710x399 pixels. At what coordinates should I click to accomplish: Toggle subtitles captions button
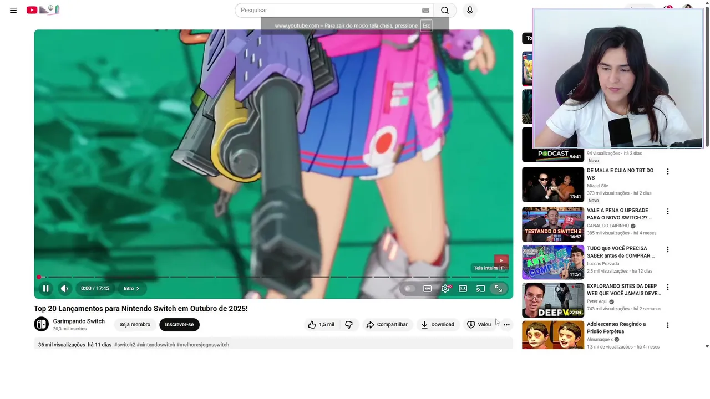pos(428,288)
